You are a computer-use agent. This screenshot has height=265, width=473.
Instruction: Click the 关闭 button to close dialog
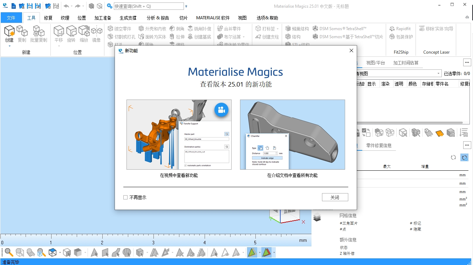pos(335,197)
